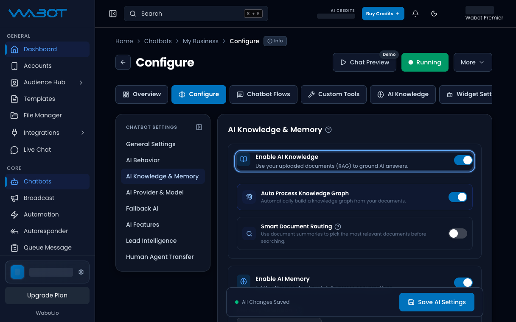The image size is (516, 322).
Task: Click Buy Credits button
Action: click(383, 14)
